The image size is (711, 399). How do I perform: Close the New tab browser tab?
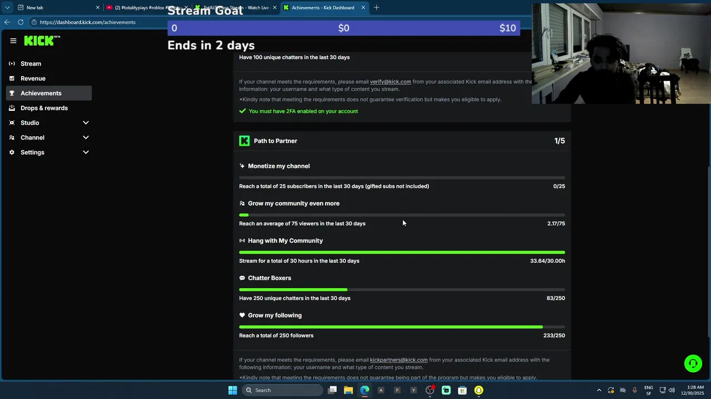[x=98, y=7]
